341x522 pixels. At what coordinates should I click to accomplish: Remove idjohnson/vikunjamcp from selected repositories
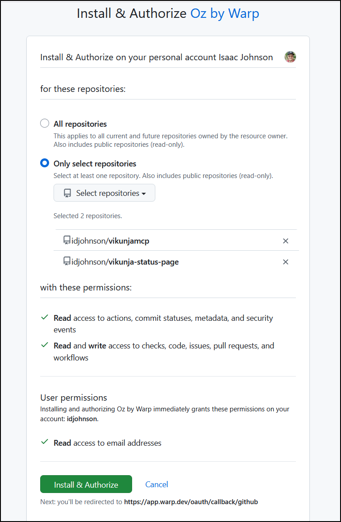pyautogui.click(x=285, y=240)
